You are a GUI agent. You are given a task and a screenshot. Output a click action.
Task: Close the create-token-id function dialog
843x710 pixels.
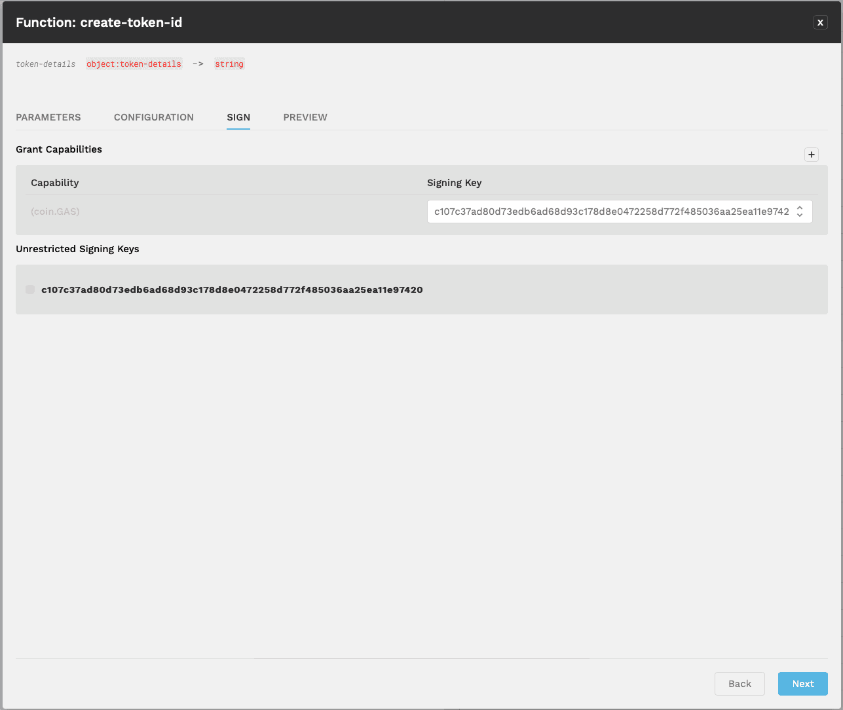point(820,22)
